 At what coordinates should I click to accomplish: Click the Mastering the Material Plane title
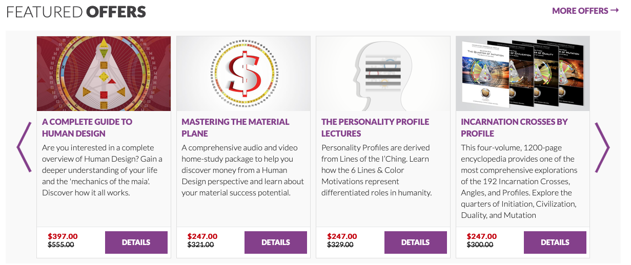coord(235,127)
